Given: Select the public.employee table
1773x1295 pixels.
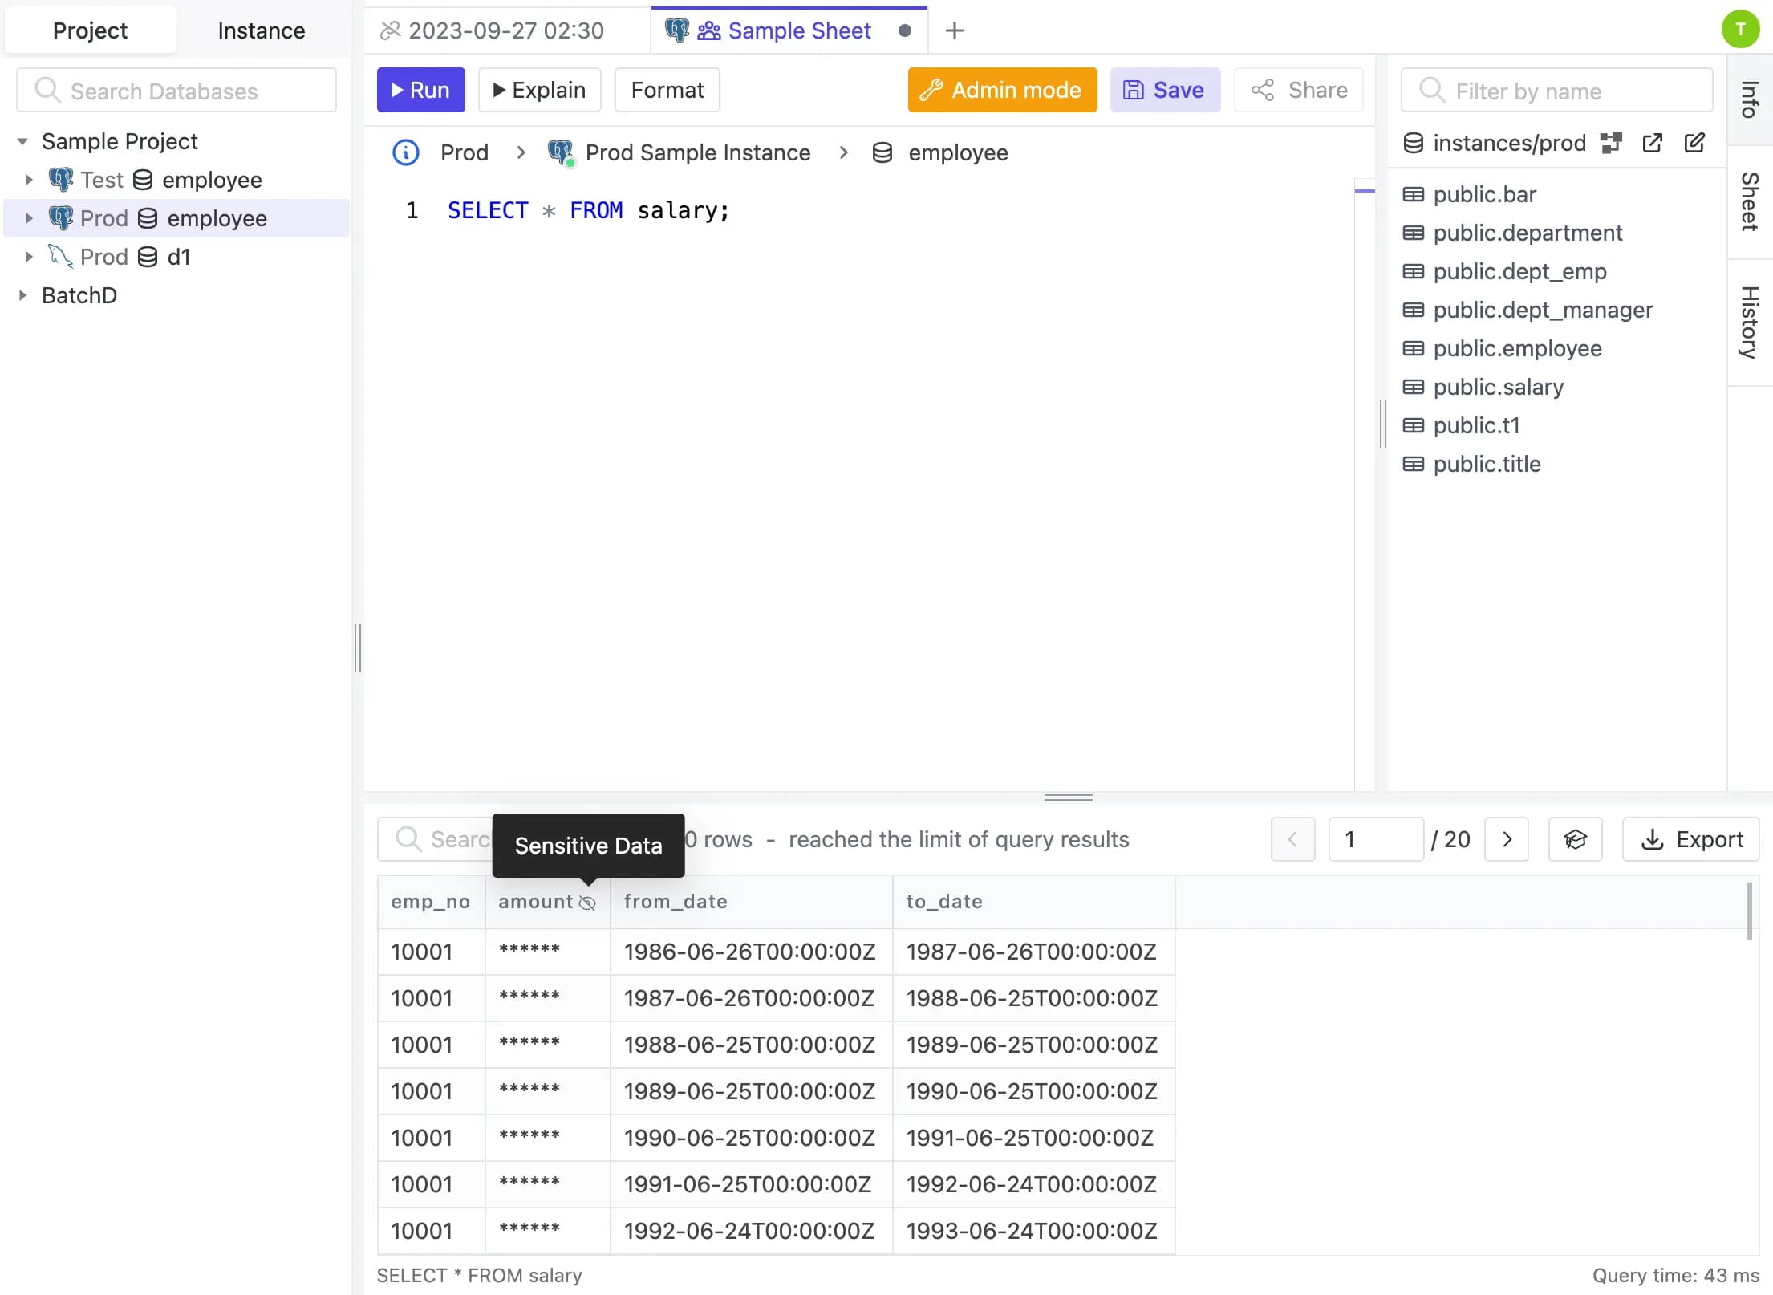Looking at the screenshot, I should click(1517, 348).
